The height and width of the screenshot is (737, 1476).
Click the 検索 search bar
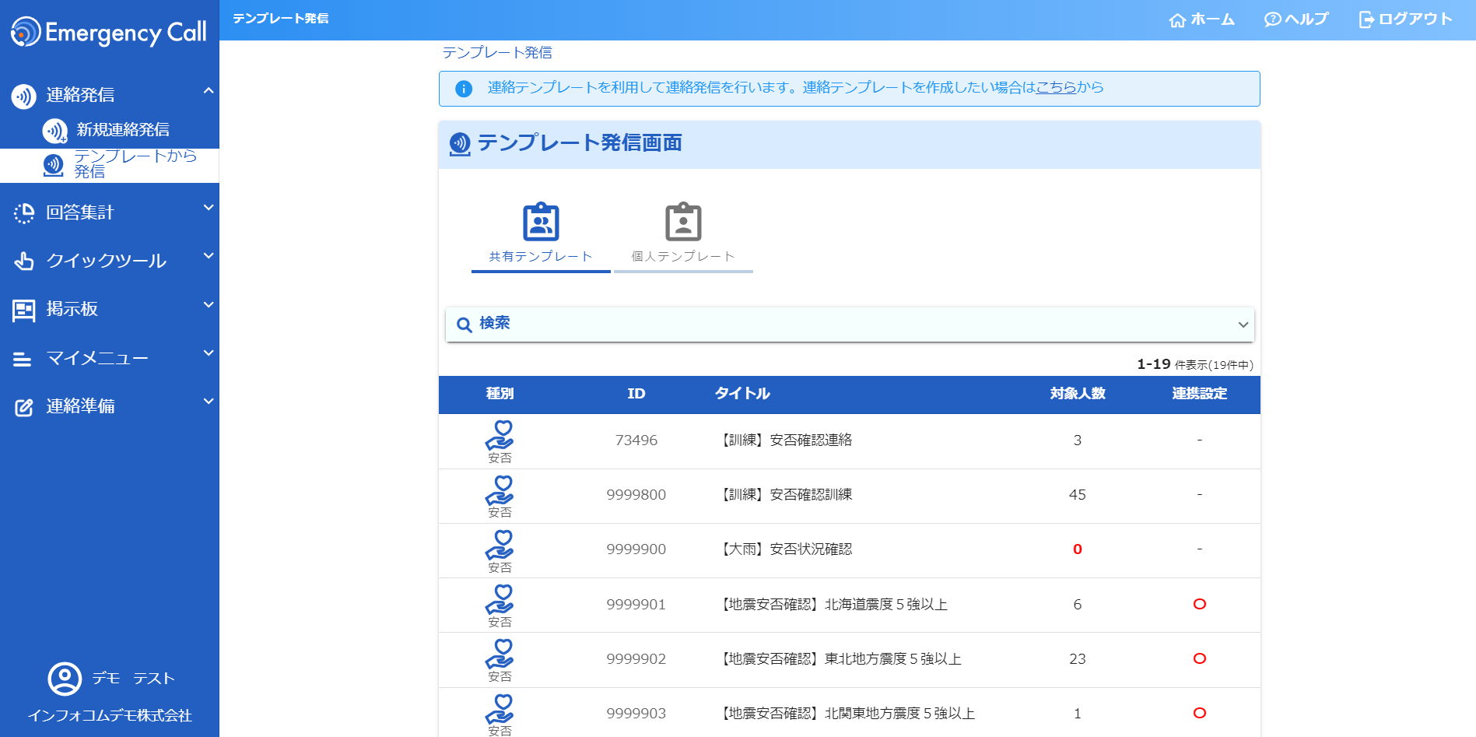coord(850,325)
